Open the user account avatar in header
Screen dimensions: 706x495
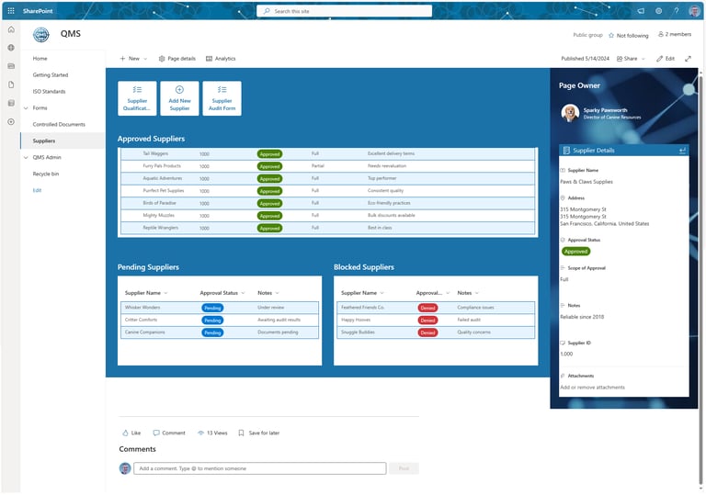694,11
